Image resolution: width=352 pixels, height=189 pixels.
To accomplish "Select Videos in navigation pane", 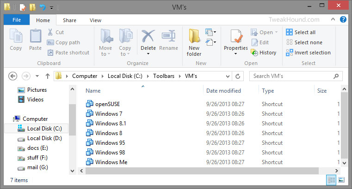I will tap(31, 100).
